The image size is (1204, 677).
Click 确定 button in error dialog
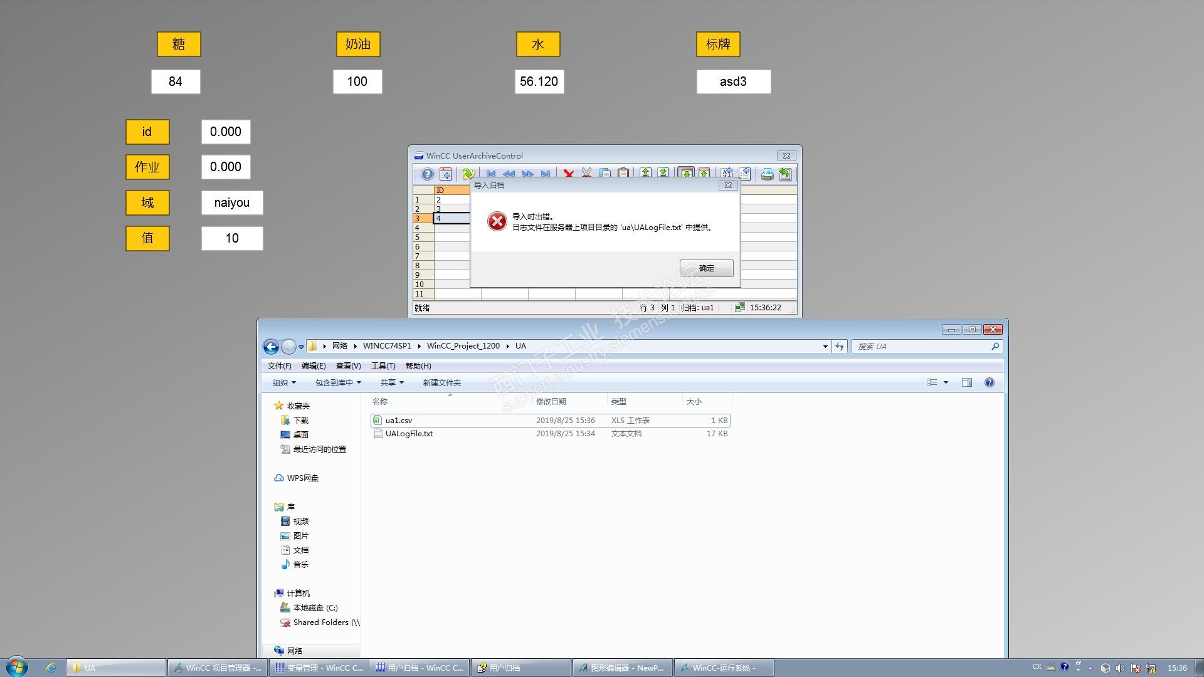pyautogui.click(x=706, y=268)
